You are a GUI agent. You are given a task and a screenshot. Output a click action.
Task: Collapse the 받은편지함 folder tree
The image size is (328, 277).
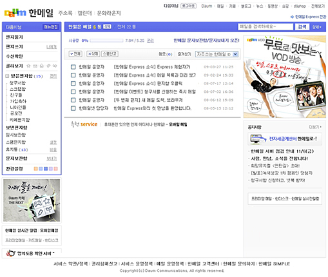(x=7, y=76)
